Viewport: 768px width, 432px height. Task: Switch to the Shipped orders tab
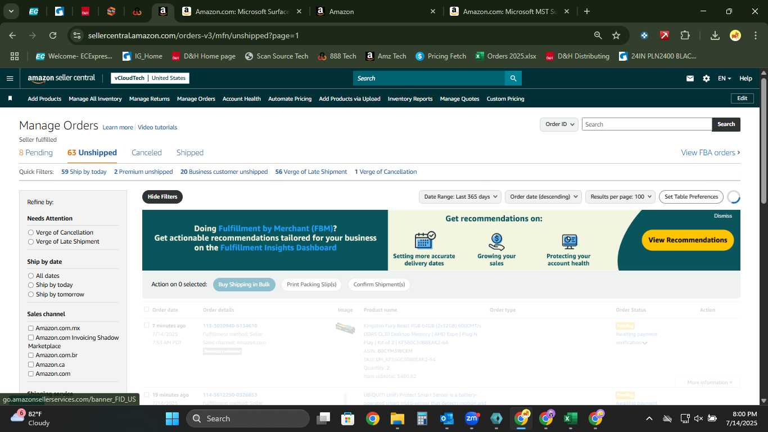(x=190, y=152)
